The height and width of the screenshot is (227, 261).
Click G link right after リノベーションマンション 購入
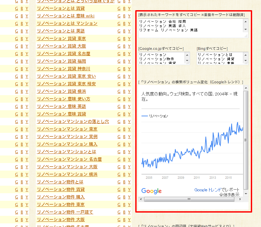point(119,144)
